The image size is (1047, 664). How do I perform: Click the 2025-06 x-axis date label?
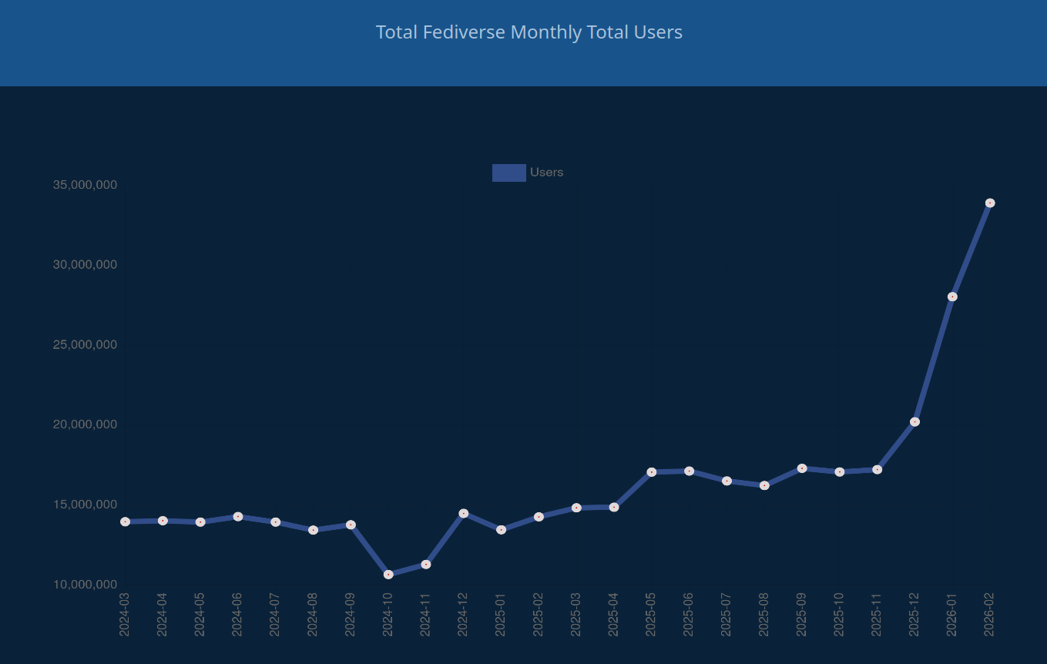pyautogui.click(x=689, y=614)
